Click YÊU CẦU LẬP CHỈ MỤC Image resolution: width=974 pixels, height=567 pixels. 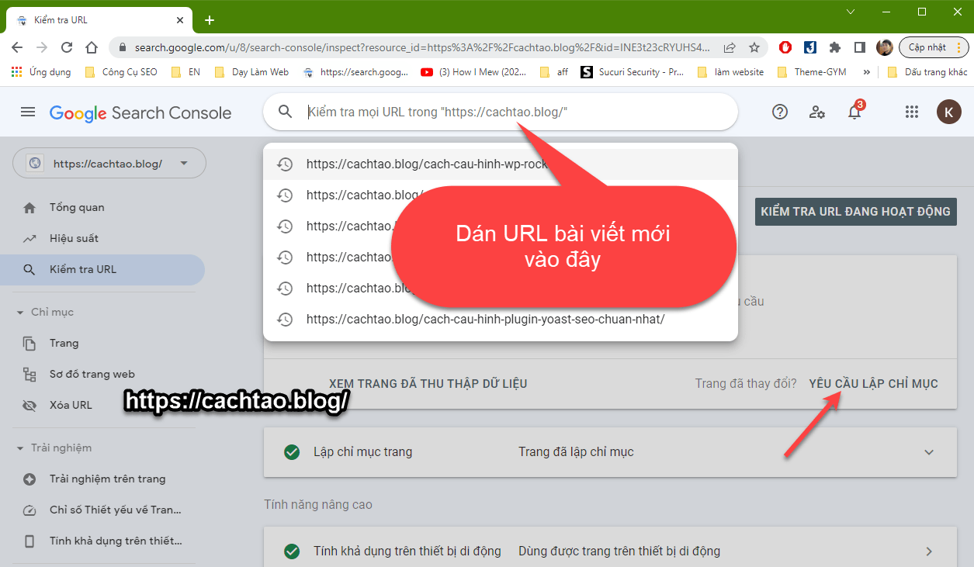pyautogui.click(x=873, y=383)
